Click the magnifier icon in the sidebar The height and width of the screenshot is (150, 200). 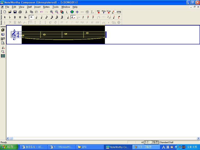click(x=3, y=52)
